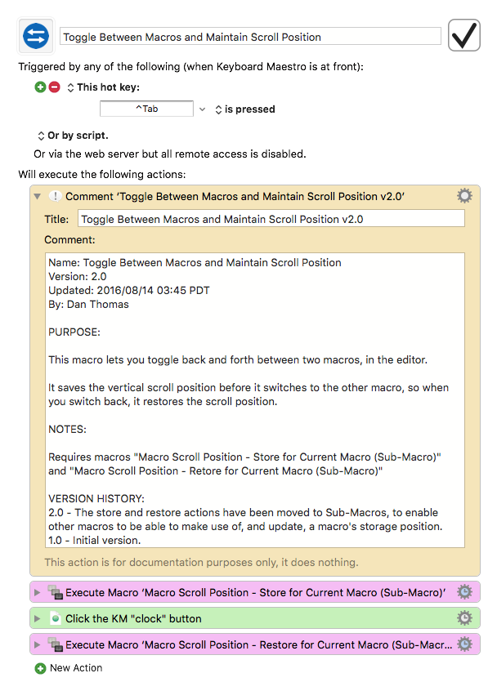Click the blue swap-arrows macro icon
This screenshot has width=497, height=691.
click(x=36, y=36)
